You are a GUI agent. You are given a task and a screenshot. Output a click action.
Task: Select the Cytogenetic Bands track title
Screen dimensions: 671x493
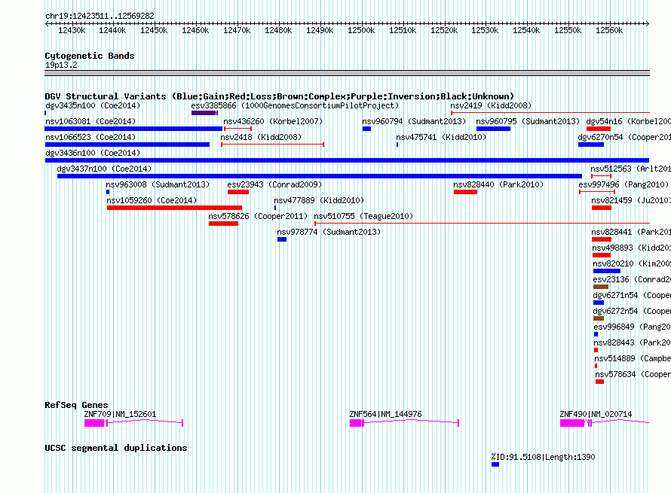coord(90,56)
